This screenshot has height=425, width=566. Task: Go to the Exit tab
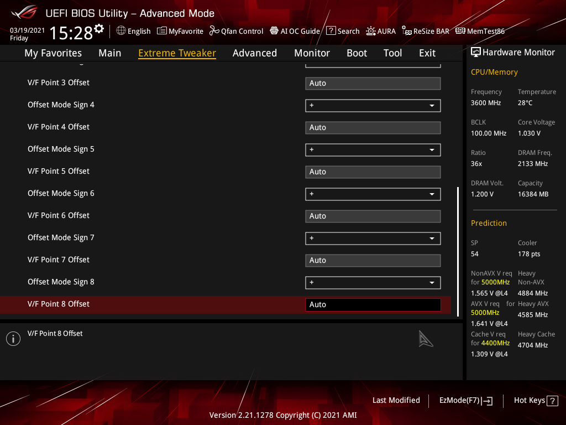(x=427, y=53)
